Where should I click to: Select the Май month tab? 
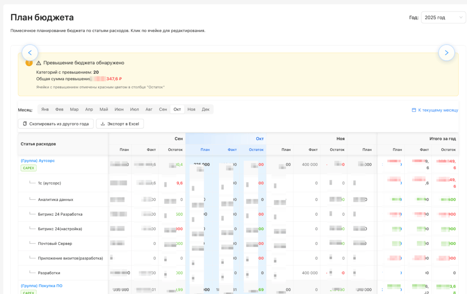104,109
